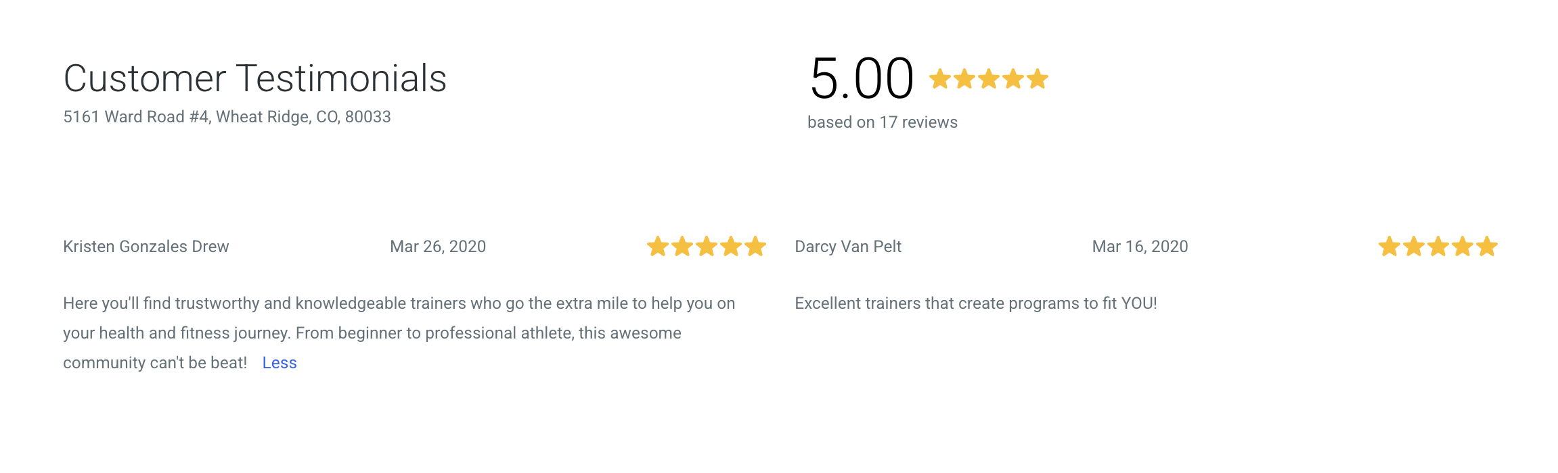
Task: Click the date Mar 26, 2020
Action: [x=438, y=247]
